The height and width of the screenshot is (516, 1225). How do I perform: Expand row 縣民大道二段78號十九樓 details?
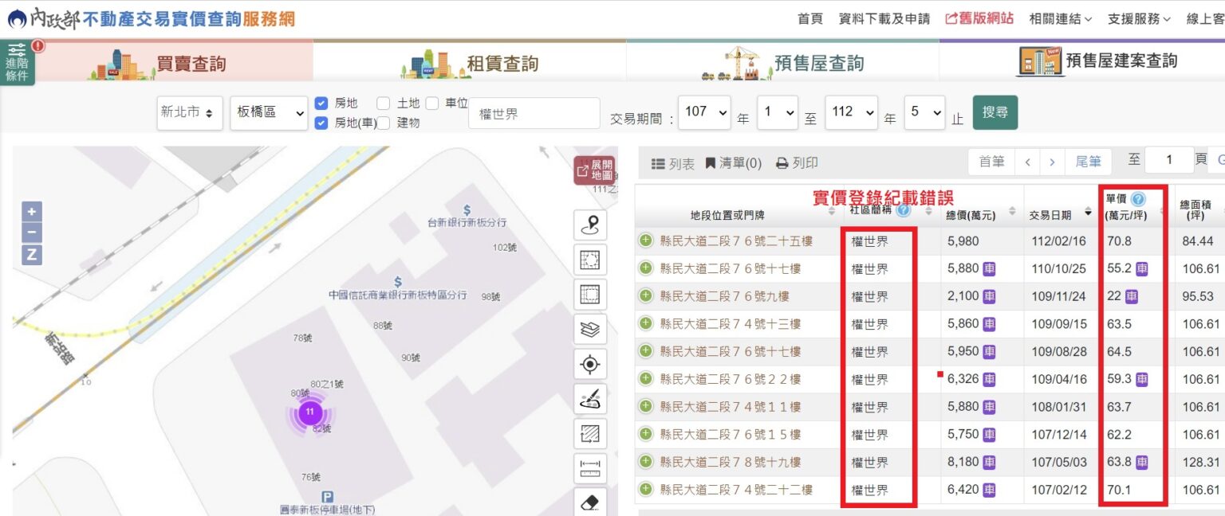pos(646,462)
